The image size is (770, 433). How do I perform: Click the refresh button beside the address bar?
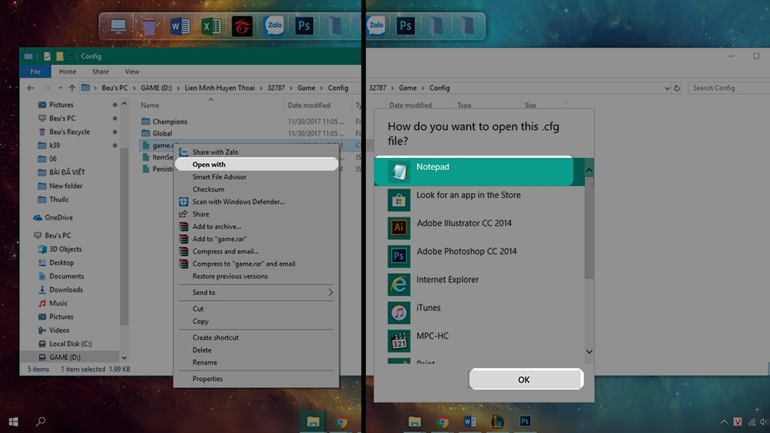click(x=677, y=88)
